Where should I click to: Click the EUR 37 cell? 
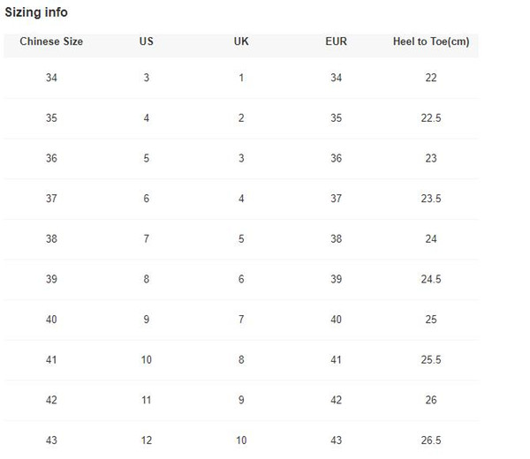tap(336, 199)
